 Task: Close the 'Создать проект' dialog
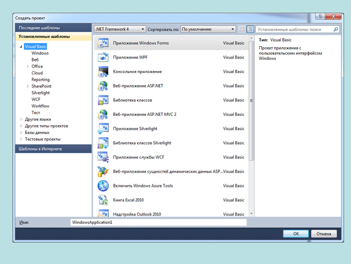coord(333,16)
